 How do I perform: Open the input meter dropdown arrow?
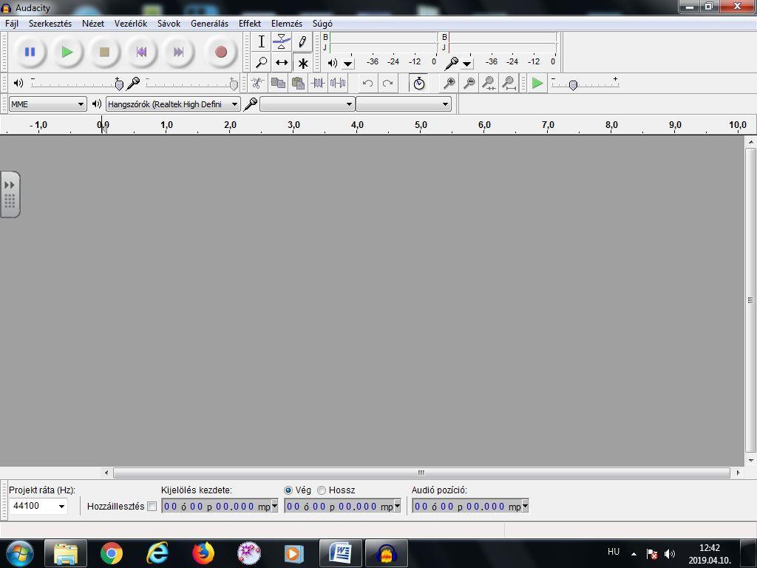click(x=467, y=63)
